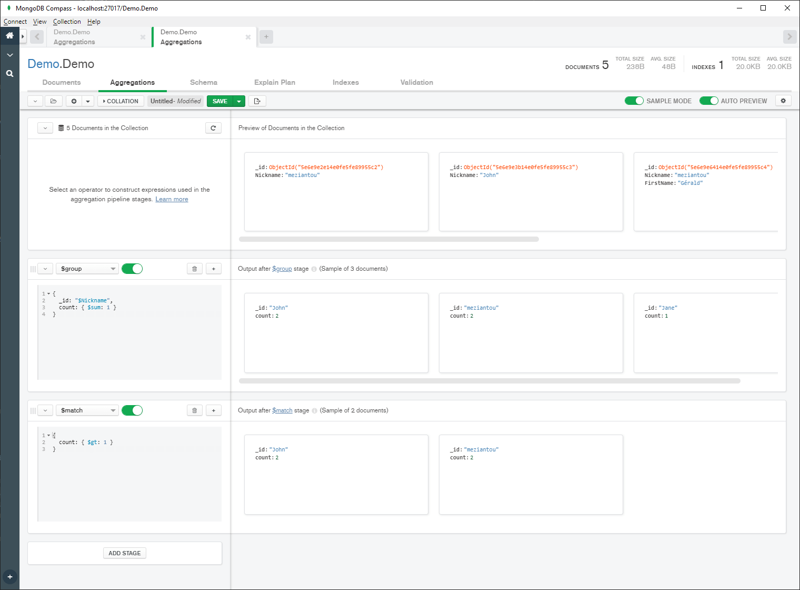
Task: Click the export pipeline icon next to Save
Action: point(257,101)
